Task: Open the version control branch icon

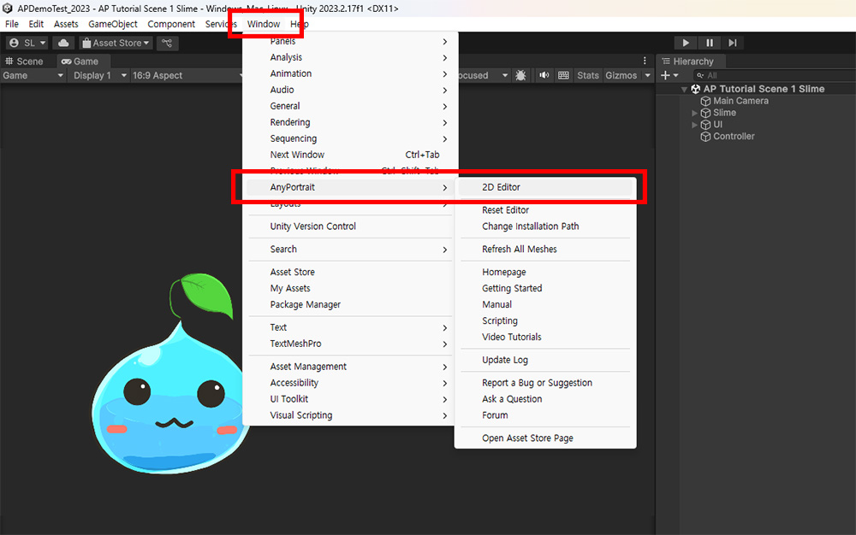Action: pos(167,43)
